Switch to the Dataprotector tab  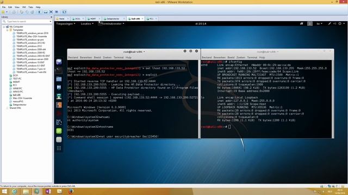[113, 19]
